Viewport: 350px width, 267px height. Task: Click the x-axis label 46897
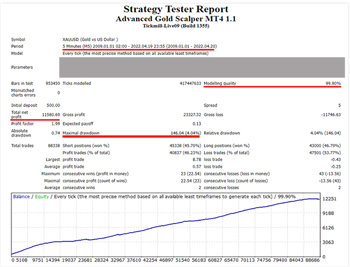(167, 260)
